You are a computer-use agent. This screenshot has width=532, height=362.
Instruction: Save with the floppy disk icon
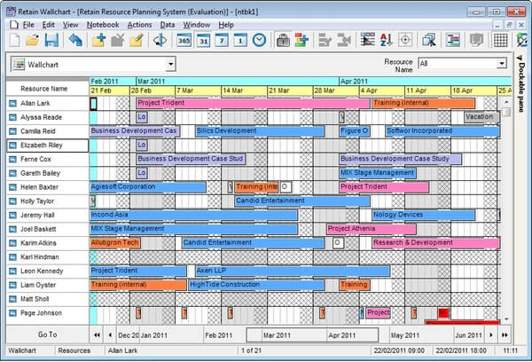coord(51,40)
